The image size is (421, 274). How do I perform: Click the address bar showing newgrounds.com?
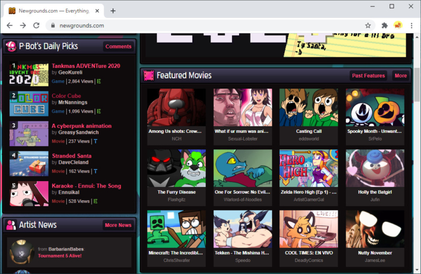pos(203,25)
